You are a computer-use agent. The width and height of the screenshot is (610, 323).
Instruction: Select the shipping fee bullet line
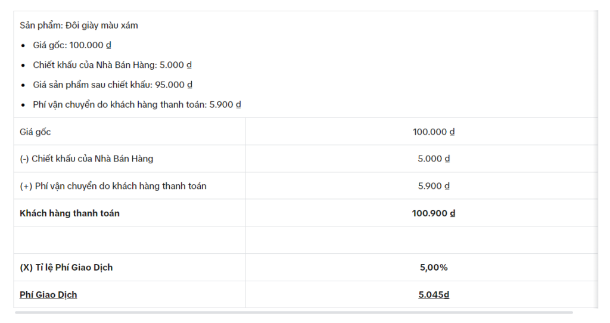point(136,104)
